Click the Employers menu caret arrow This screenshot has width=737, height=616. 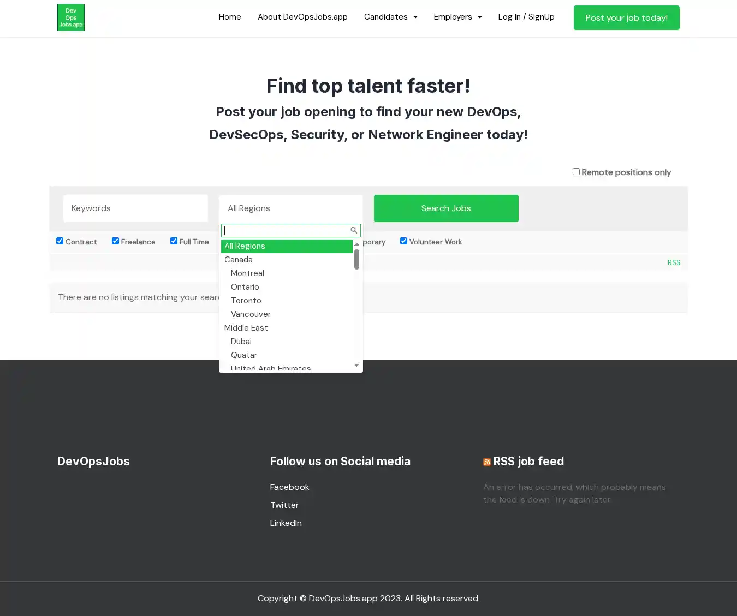point(480,17)
